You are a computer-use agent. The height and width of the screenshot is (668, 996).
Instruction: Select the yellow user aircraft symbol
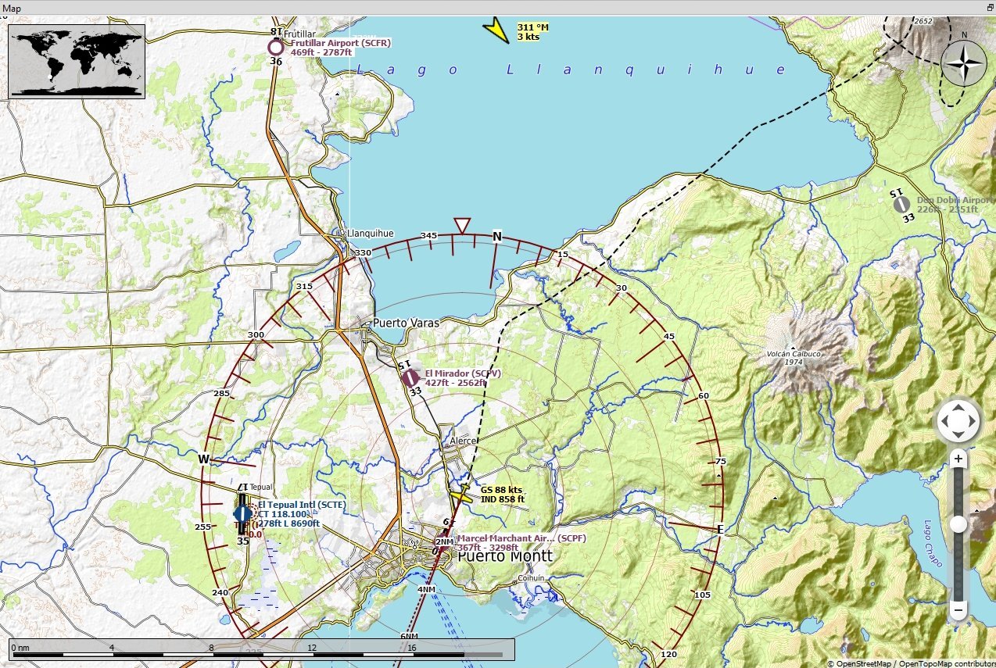[x=461, y=495]
